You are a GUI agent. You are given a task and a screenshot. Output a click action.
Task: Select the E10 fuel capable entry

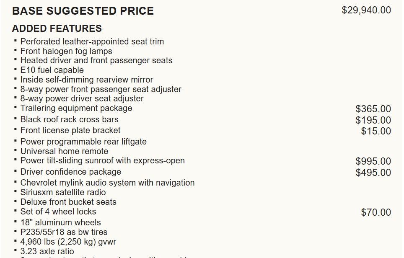(52, 70)
